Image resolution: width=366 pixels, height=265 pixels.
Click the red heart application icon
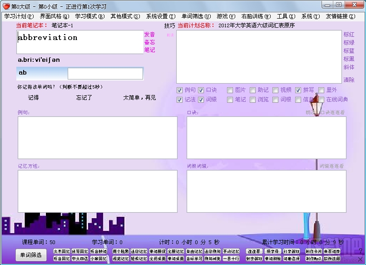[x=6, y=6]
